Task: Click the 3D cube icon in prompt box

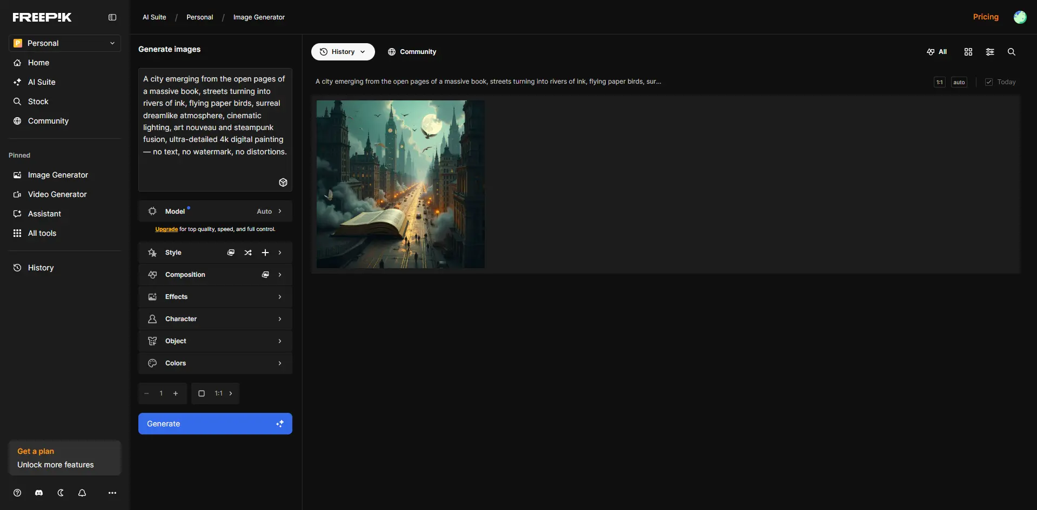Action: [x=283, y=182]
